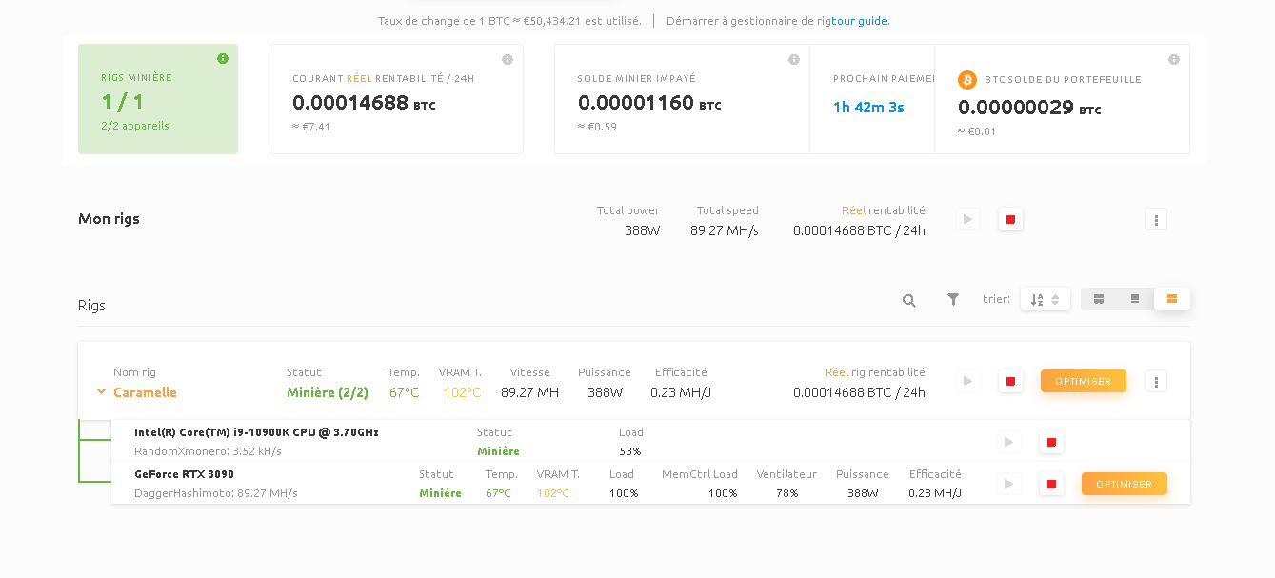Open three-dot menu in Mon rigs row
Viewport: 1275px width, 578px height.
[x=1156, y=220]
